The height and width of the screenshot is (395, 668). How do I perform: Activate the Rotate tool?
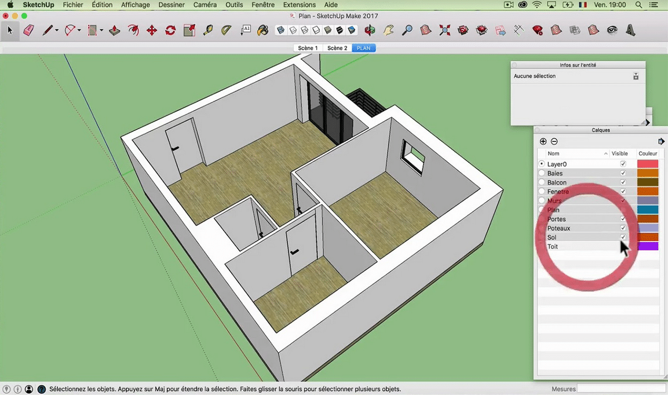point(170,30)
